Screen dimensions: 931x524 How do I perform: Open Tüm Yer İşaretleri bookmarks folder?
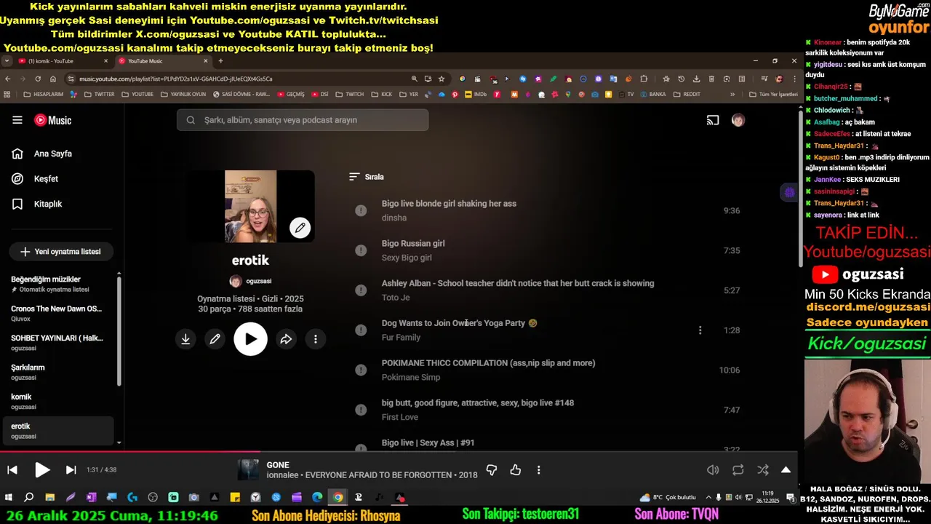(773, 94)
